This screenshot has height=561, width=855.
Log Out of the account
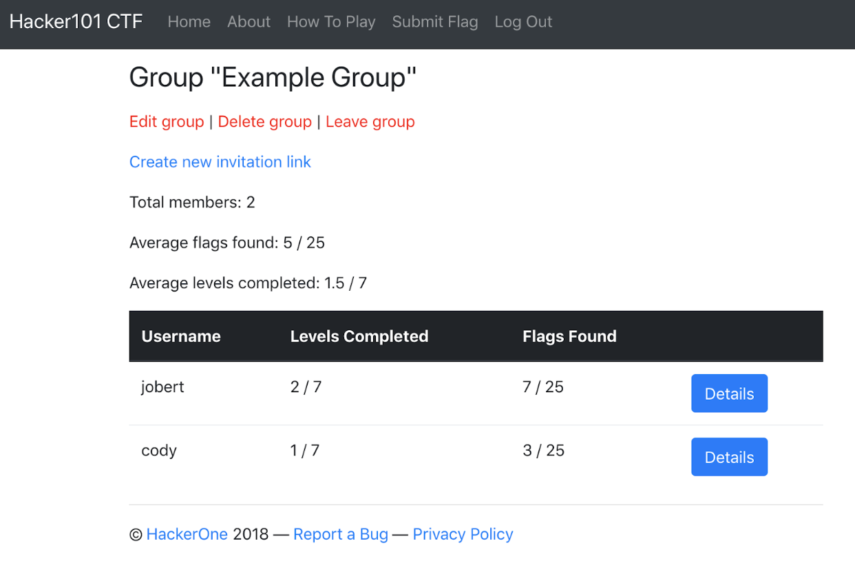(x=523, y=22)
